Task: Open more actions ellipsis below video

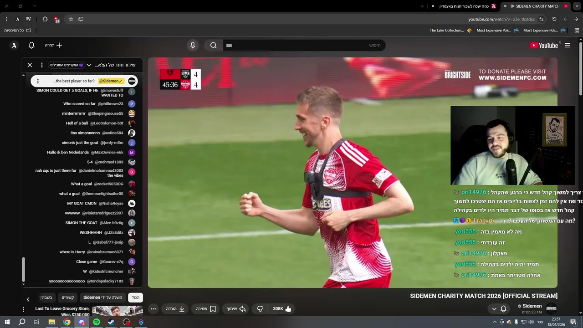Action: pos(153,308)
